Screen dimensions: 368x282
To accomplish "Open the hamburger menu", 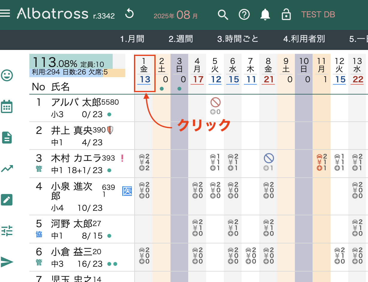I will (6, 13).
